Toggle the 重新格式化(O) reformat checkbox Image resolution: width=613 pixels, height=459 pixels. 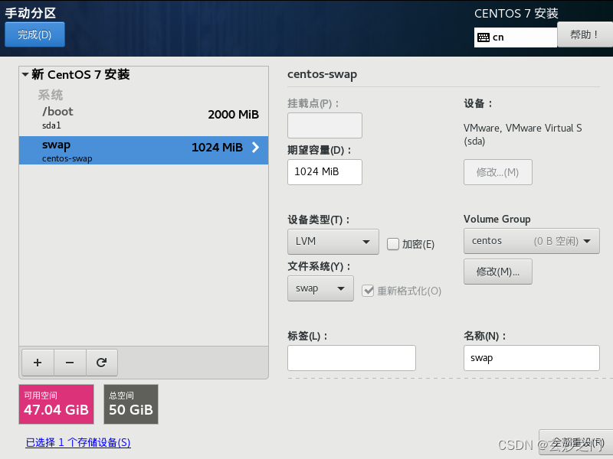pos(368,291)
